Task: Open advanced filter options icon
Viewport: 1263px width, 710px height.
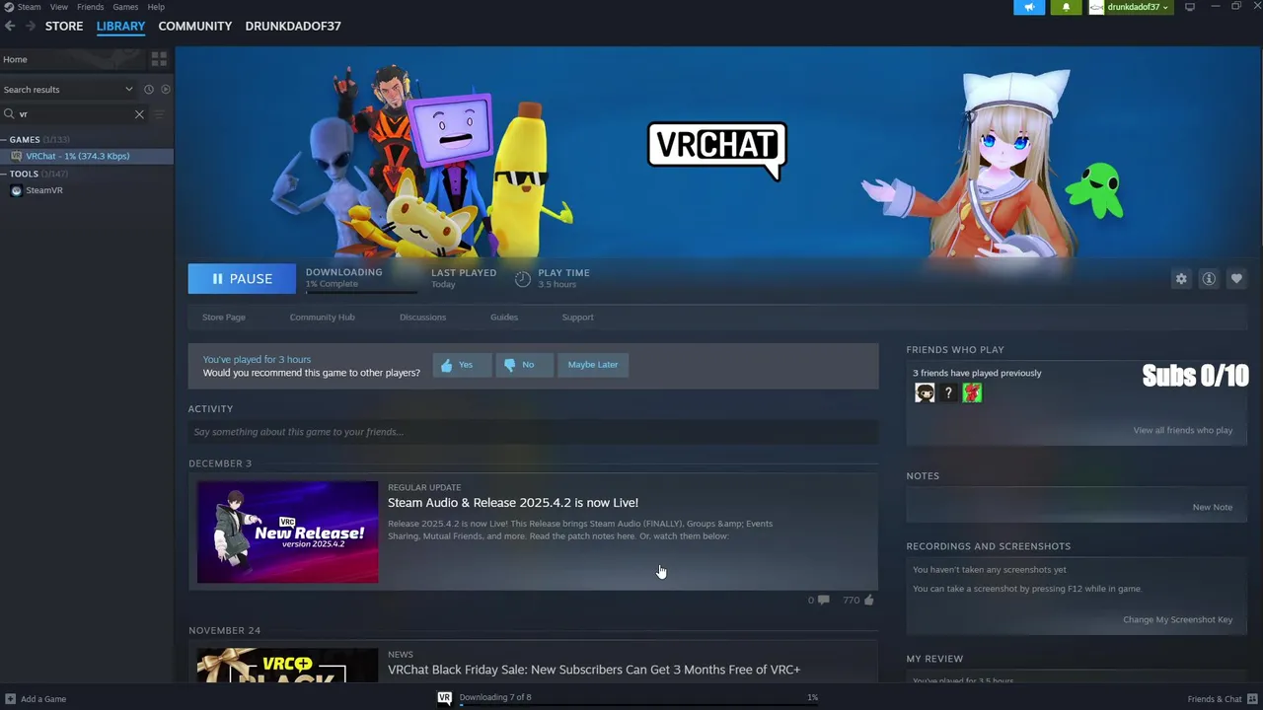Action: 159,114
